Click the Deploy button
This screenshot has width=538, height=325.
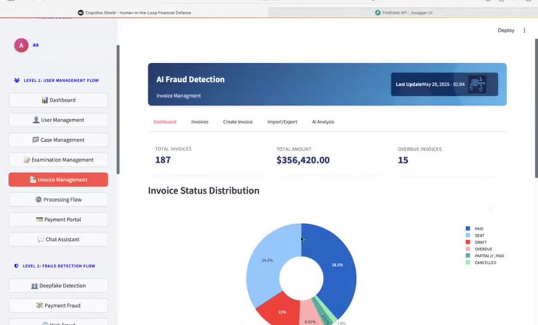click(506, 31)
